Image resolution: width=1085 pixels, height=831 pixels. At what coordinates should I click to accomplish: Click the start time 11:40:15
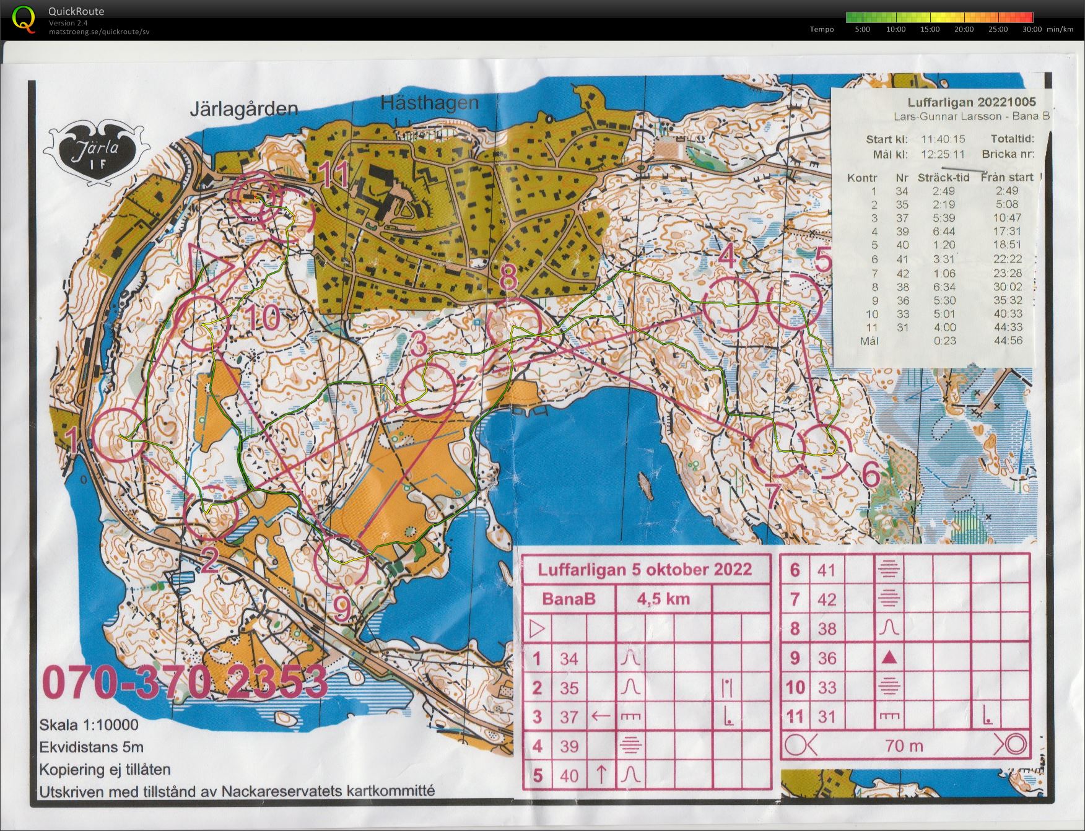[943, 139]
